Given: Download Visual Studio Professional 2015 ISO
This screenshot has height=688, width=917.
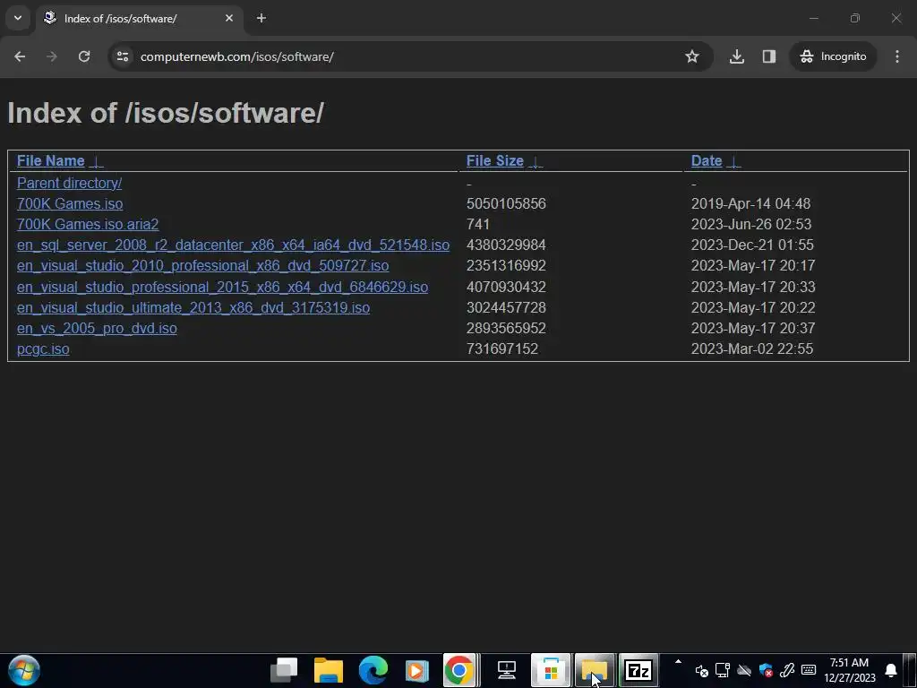Looking at the screenshot, I should pos(222,288).
